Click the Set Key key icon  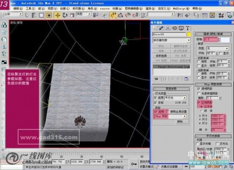[134, 164]
